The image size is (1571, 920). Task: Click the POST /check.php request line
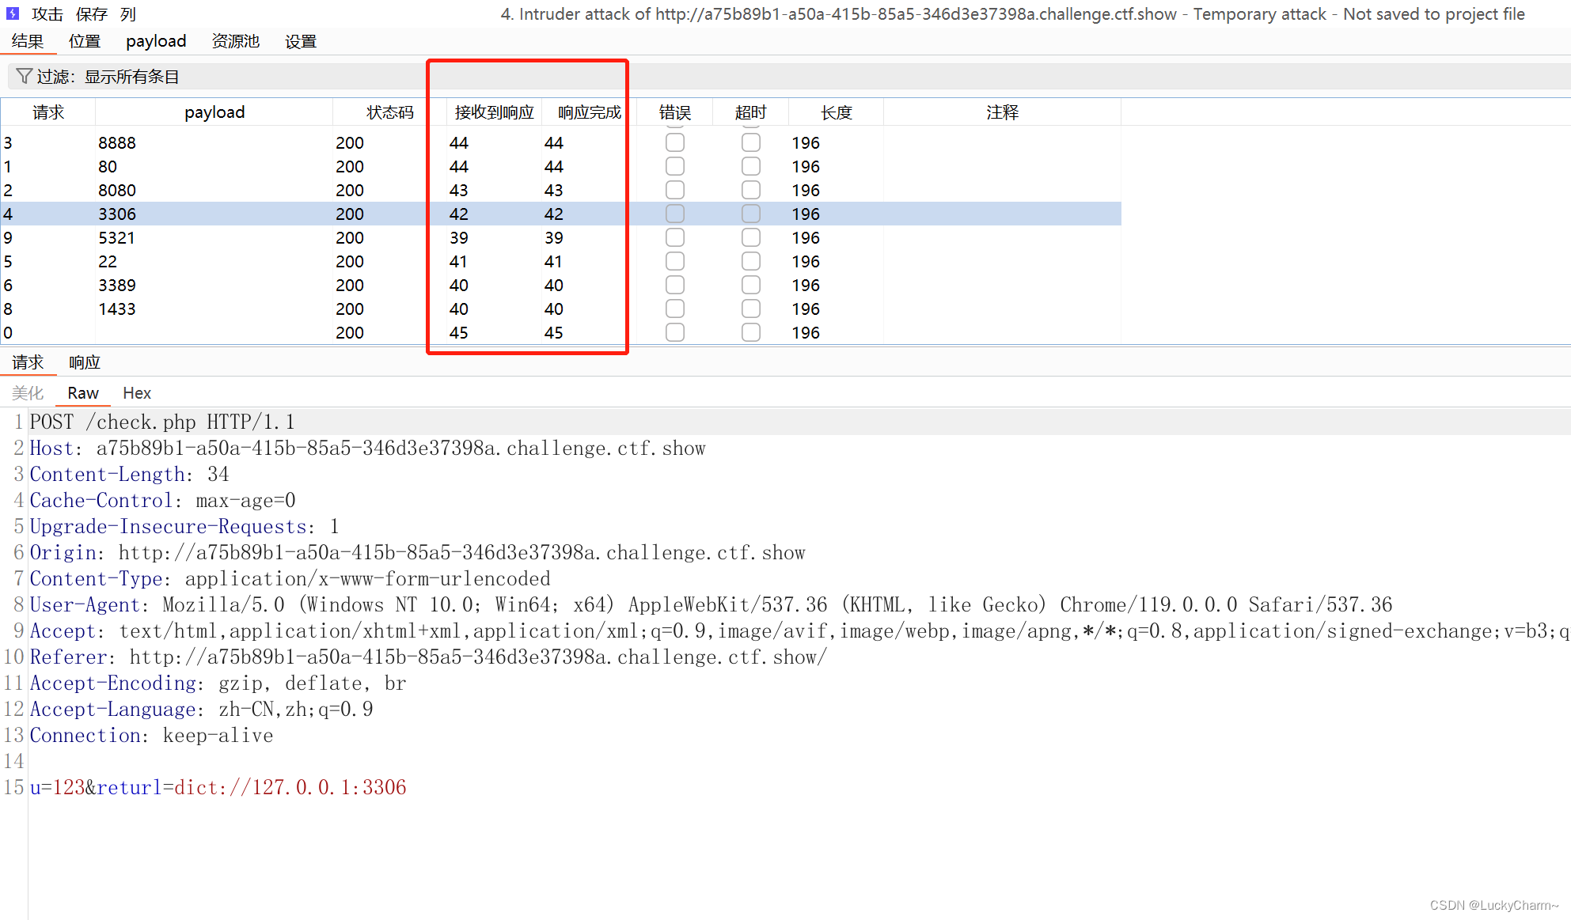click(162, 422)
